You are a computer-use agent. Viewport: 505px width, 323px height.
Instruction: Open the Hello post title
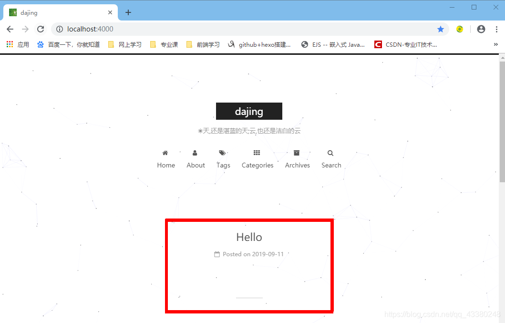click(249, 237)
